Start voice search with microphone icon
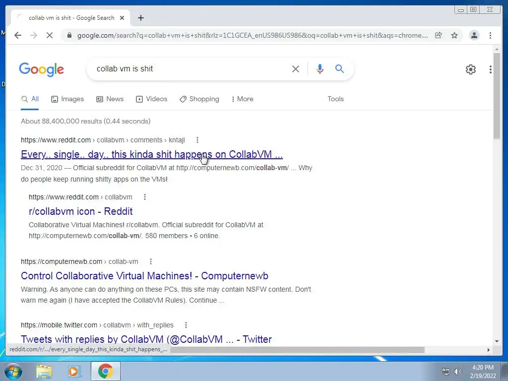Image resolution: width=508 pixels, height=381 pixels. (320, 68)
